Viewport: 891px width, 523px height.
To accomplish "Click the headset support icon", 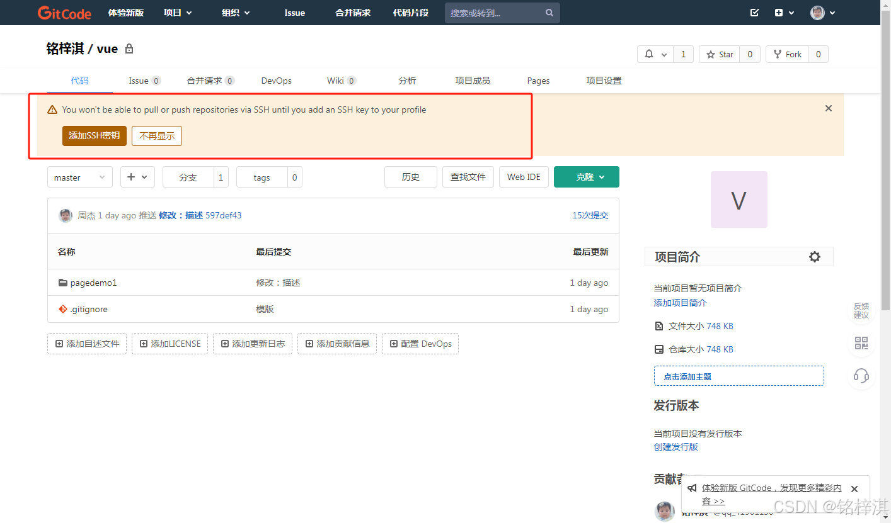I will [x=861, y=376].
